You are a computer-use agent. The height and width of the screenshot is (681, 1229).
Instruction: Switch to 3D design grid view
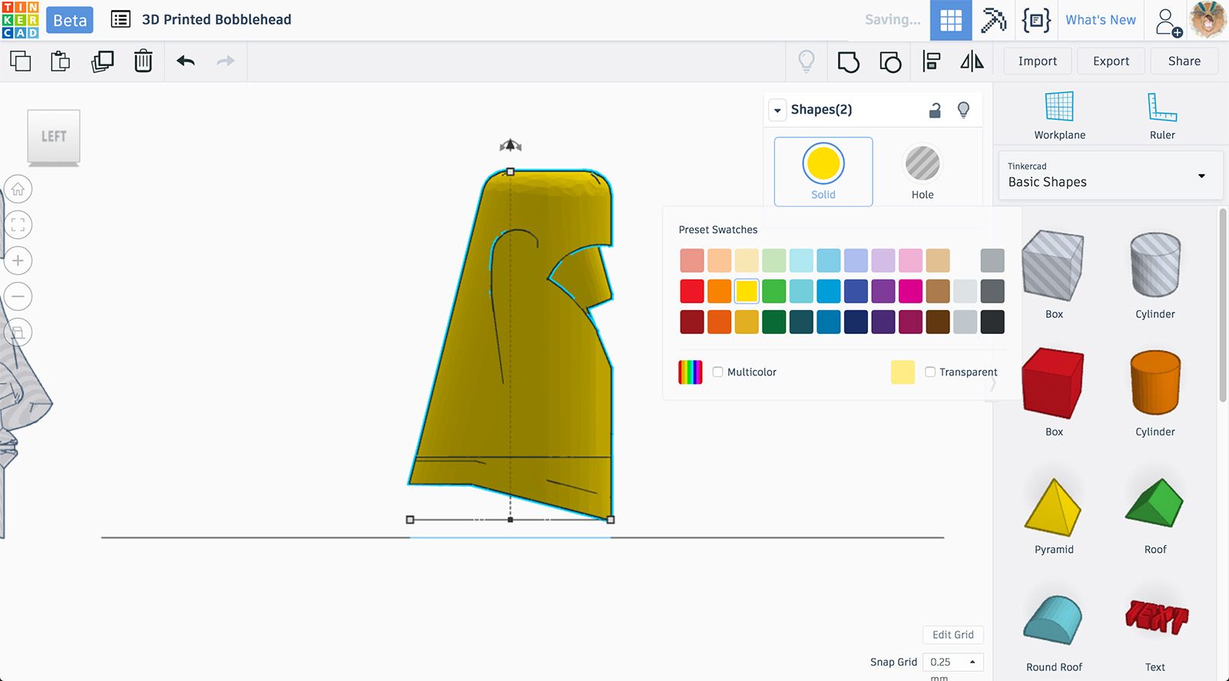tap(951, 20)
